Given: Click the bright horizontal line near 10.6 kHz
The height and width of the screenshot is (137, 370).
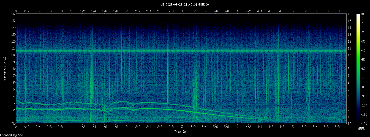Looking at the screenshot, I should point(181,51).
